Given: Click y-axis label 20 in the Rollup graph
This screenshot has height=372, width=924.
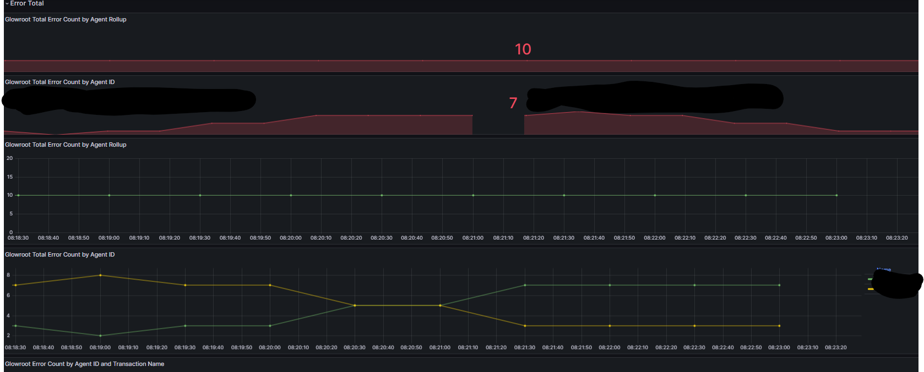Looking at the screenshot, I should point(9,158).
